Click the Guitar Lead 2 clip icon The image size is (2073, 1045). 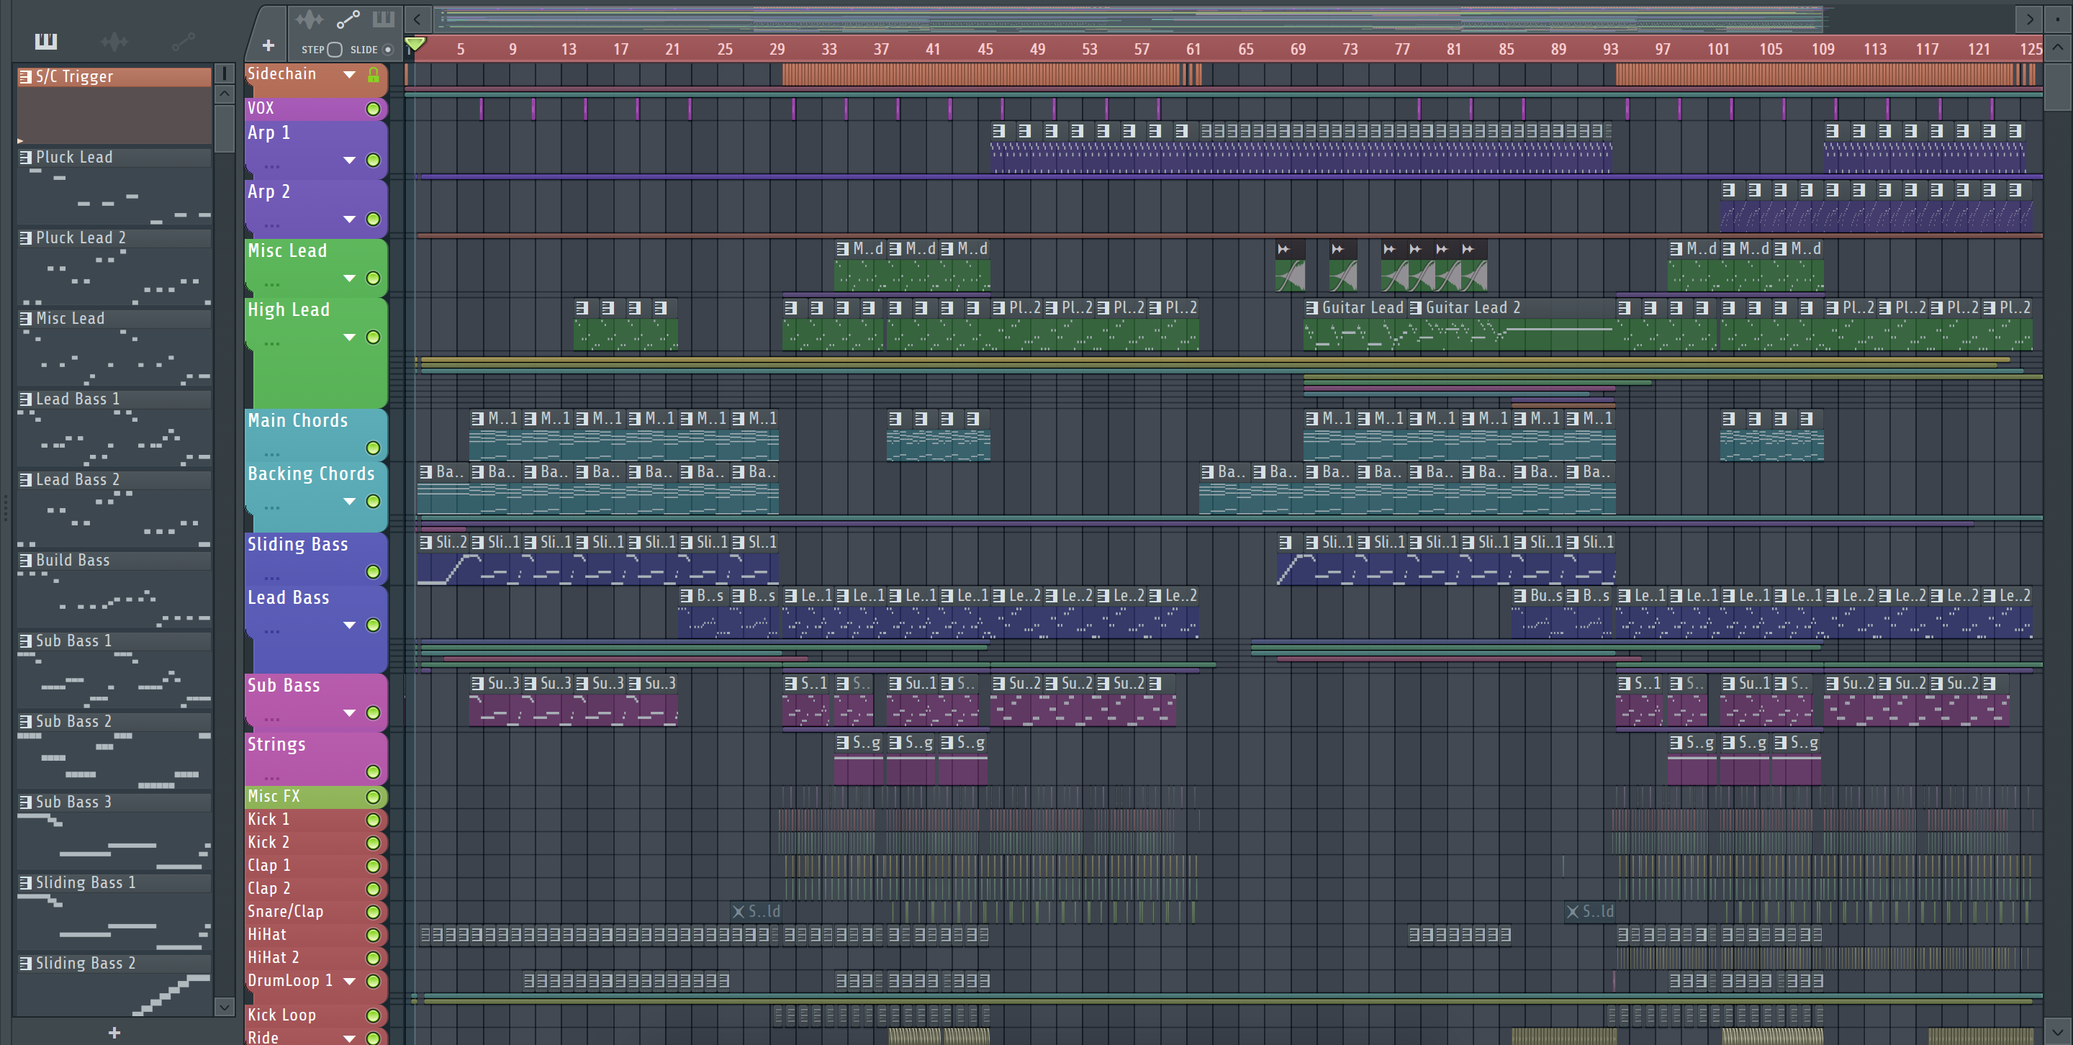coord(1416,308)
